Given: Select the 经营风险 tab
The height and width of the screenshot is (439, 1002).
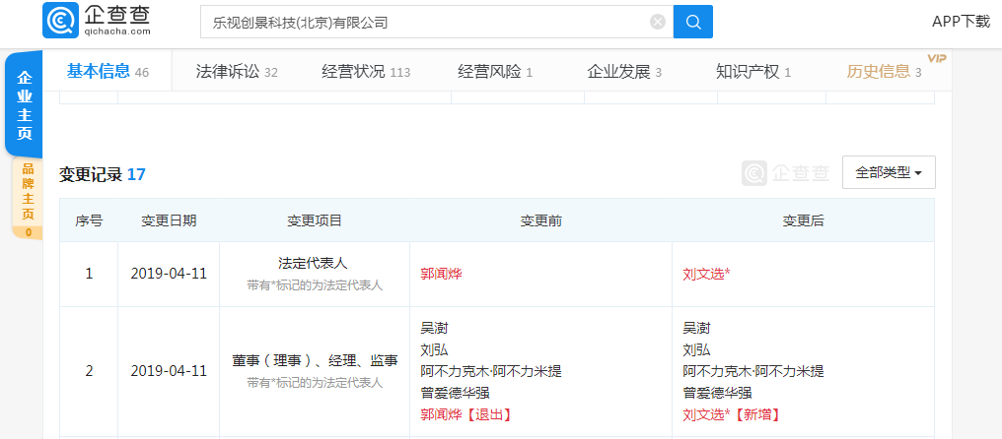Looking at the screenshot, I should click(x=495, y=72).
